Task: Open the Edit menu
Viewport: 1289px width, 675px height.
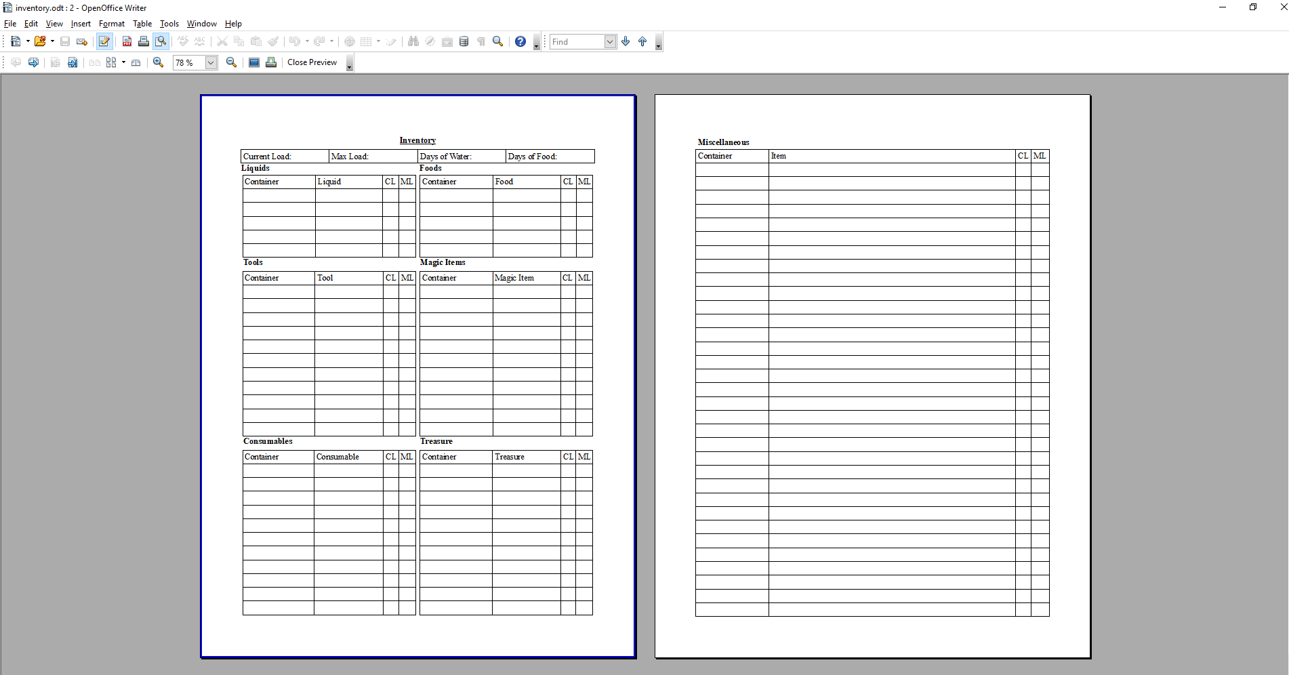Action: click(x=31, y=24)
